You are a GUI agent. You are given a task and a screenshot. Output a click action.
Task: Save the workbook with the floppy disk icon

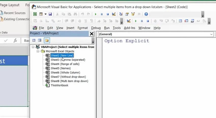click(x=50, y=14)
